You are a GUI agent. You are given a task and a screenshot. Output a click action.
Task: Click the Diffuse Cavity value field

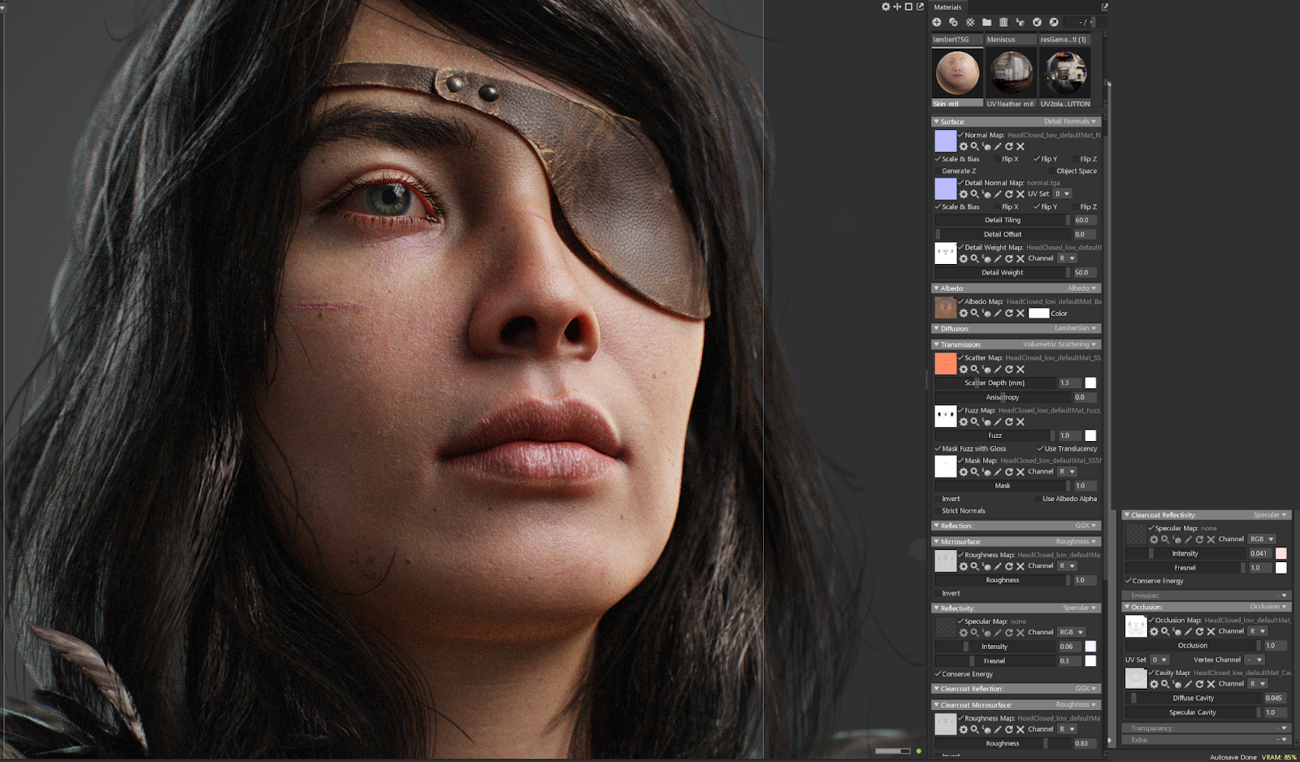pos(1274,699)
